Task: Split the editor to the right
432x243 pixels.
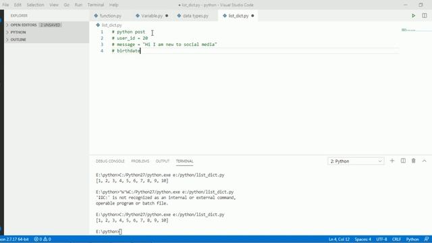Action: (425, 16)
